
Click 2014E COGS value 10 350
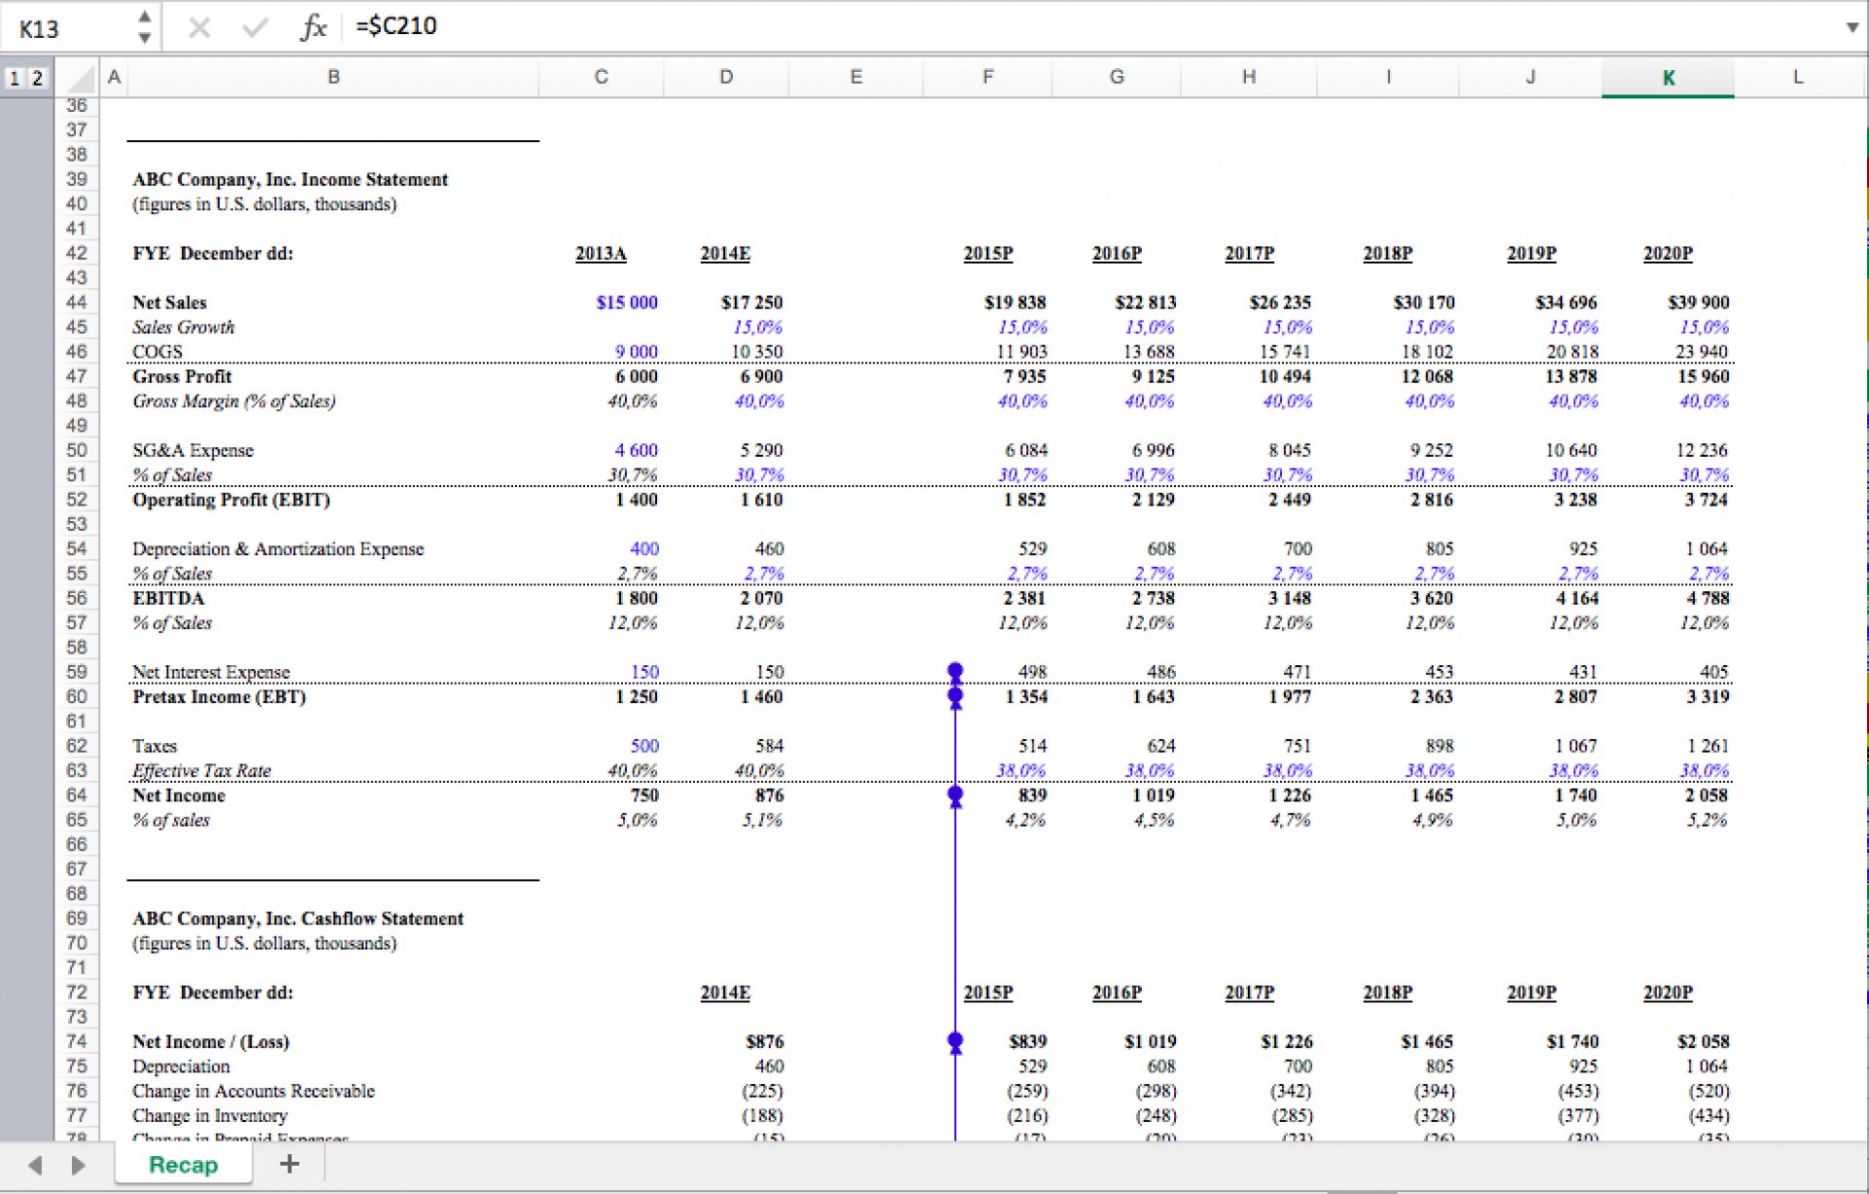tap(757, 352)
